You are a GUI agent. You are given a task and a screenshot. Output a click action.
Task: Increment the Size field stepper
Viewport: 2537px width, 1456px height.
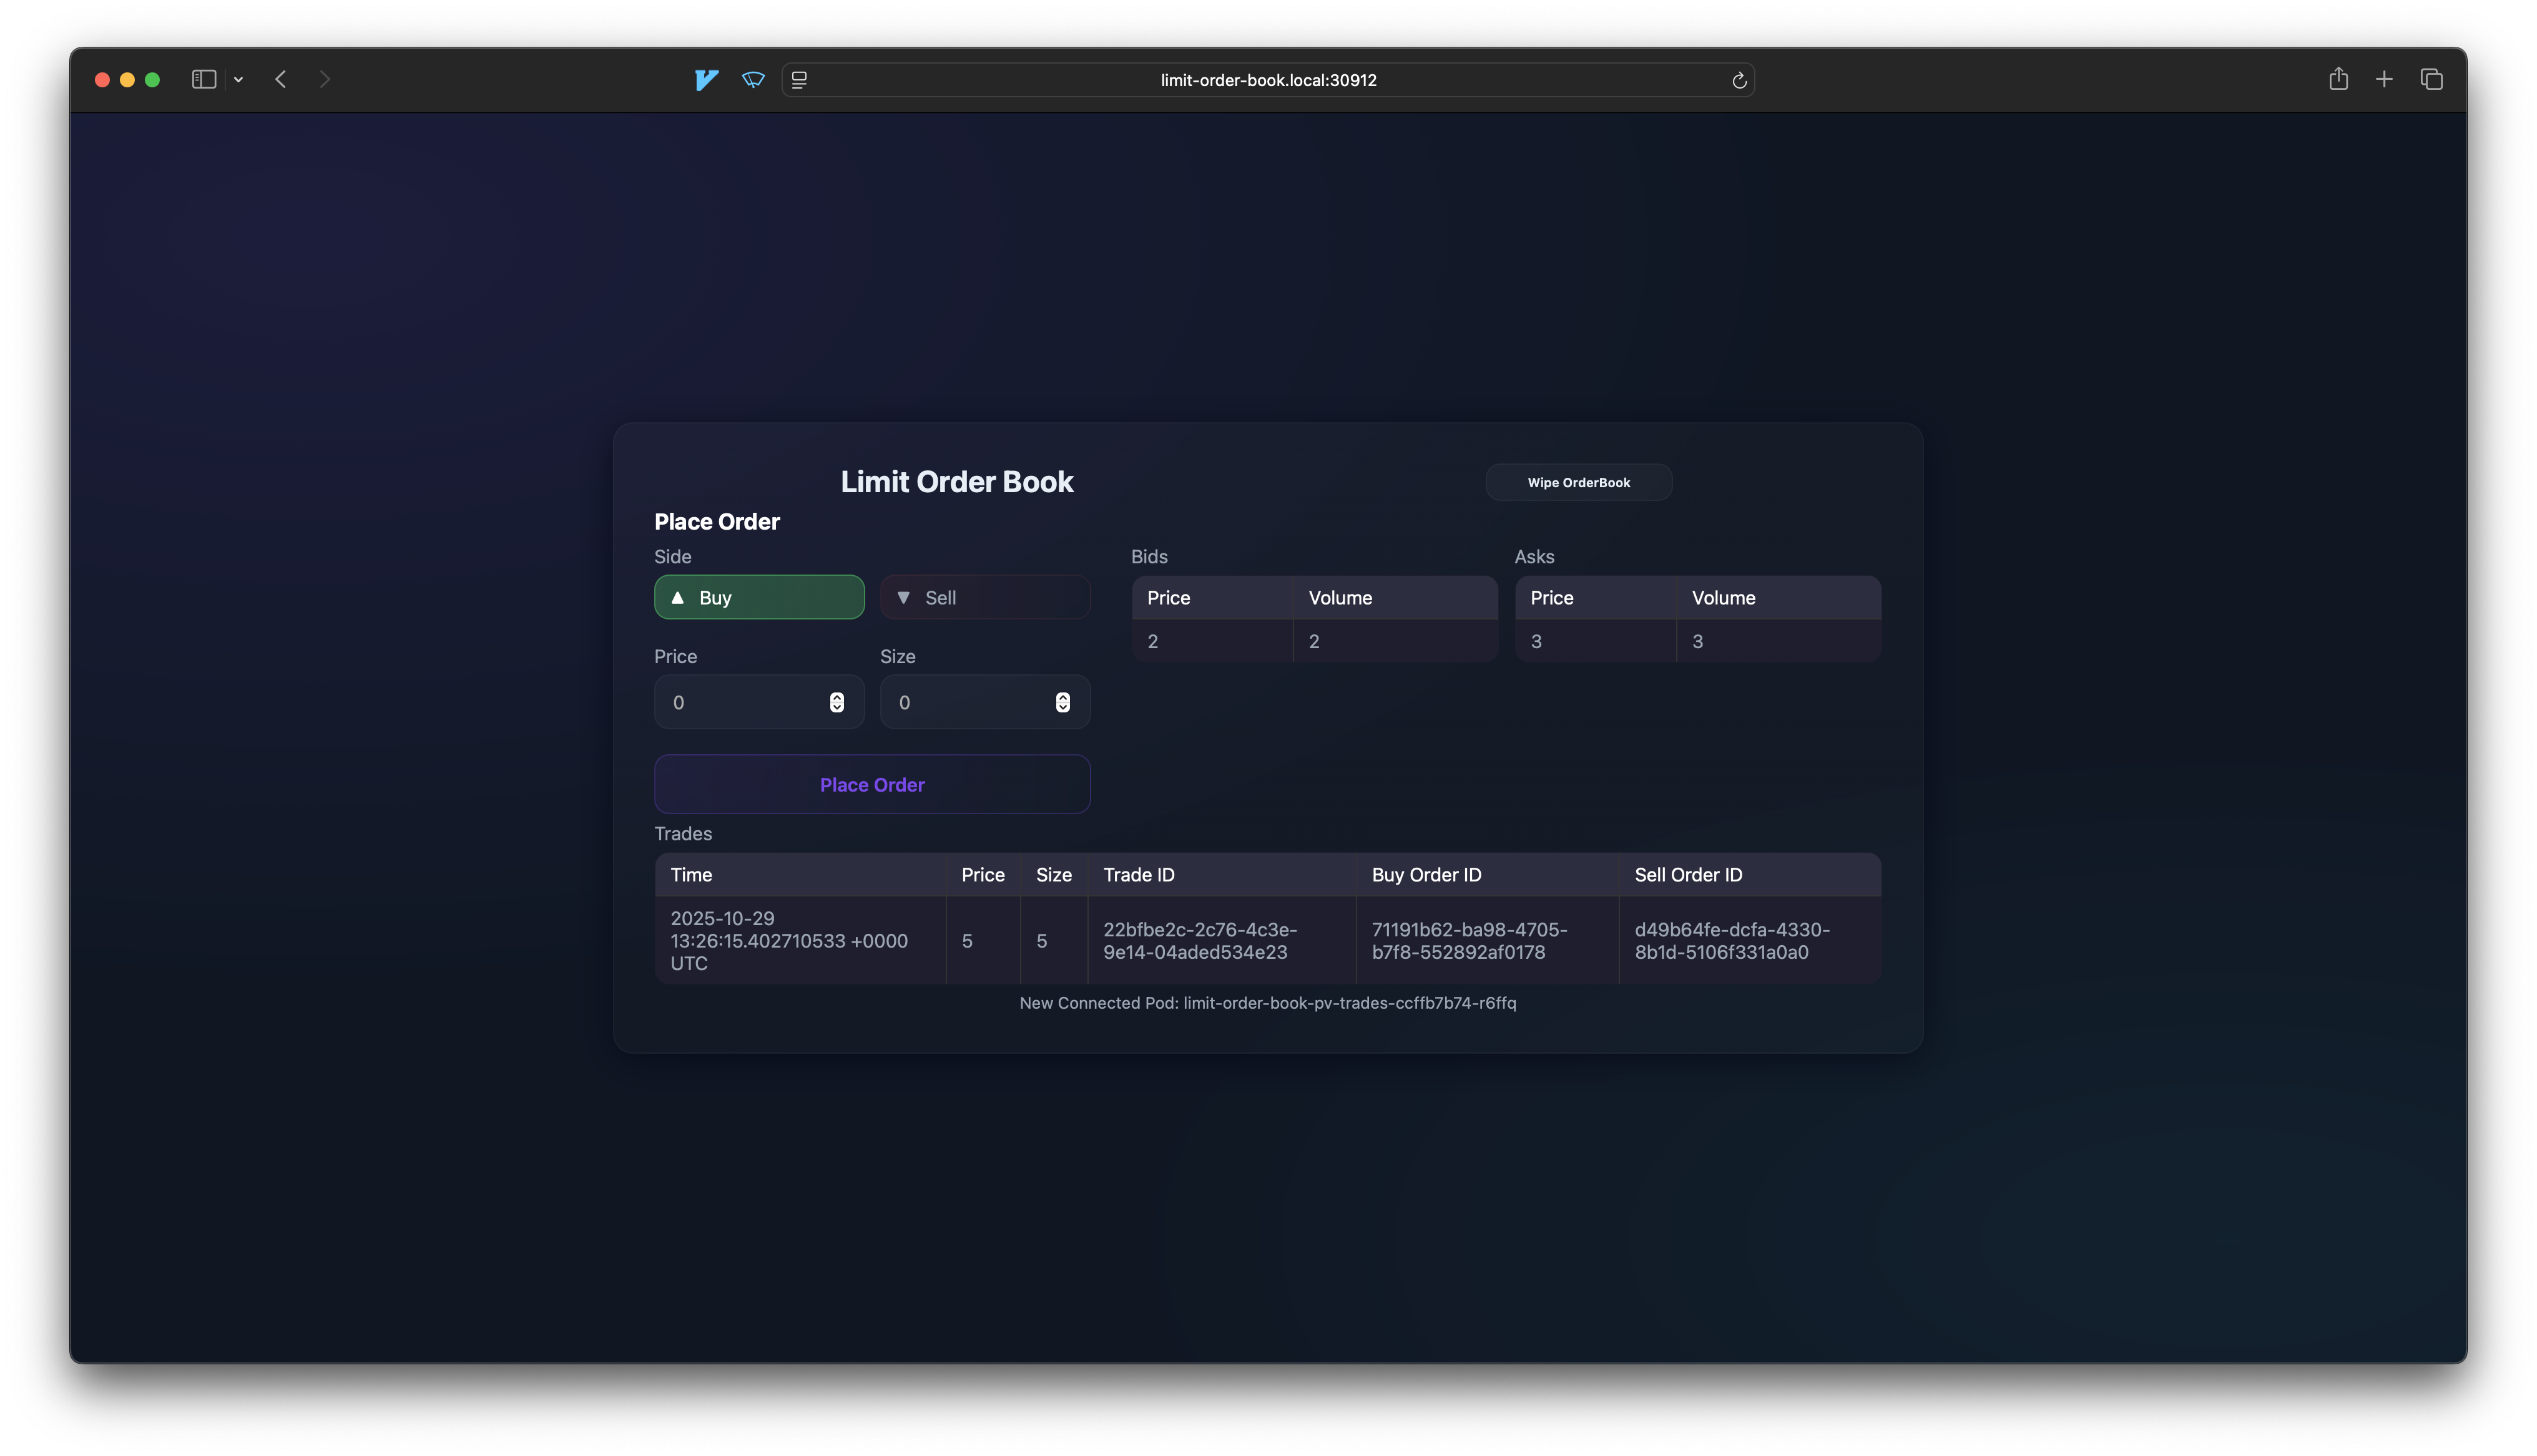[1062, 697]
